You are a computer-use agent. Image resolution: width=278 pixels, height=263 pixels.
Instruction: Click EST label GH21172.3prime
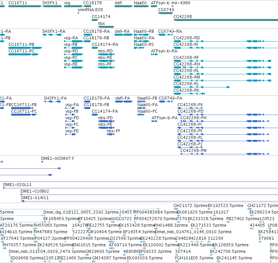(x=190, y=206)
